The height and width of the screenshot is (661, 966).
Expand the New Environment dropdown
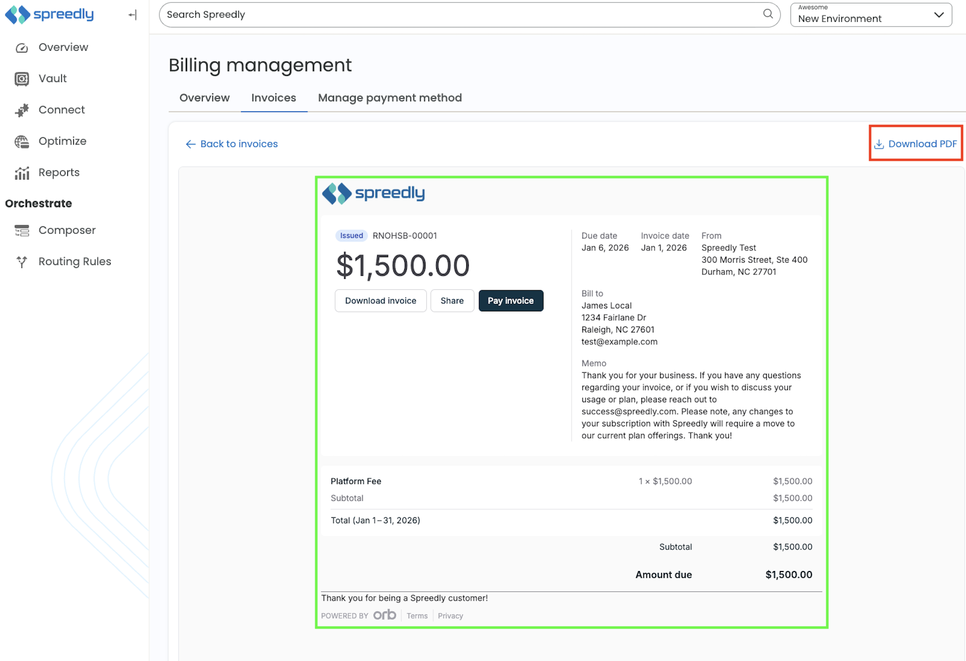[871, 15]
